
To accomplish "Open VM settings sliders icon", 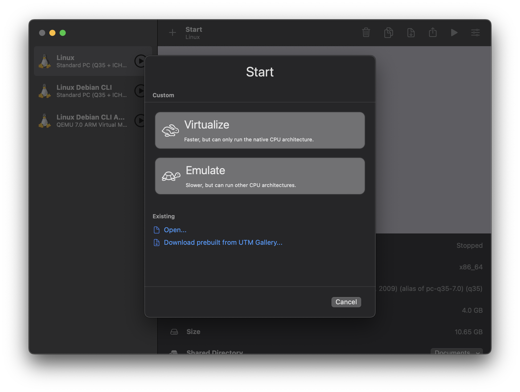I will point(475,33).
